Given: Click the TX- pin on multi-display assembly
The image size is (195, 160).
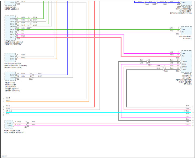Looking at the screenshot, I should [183, 32].
